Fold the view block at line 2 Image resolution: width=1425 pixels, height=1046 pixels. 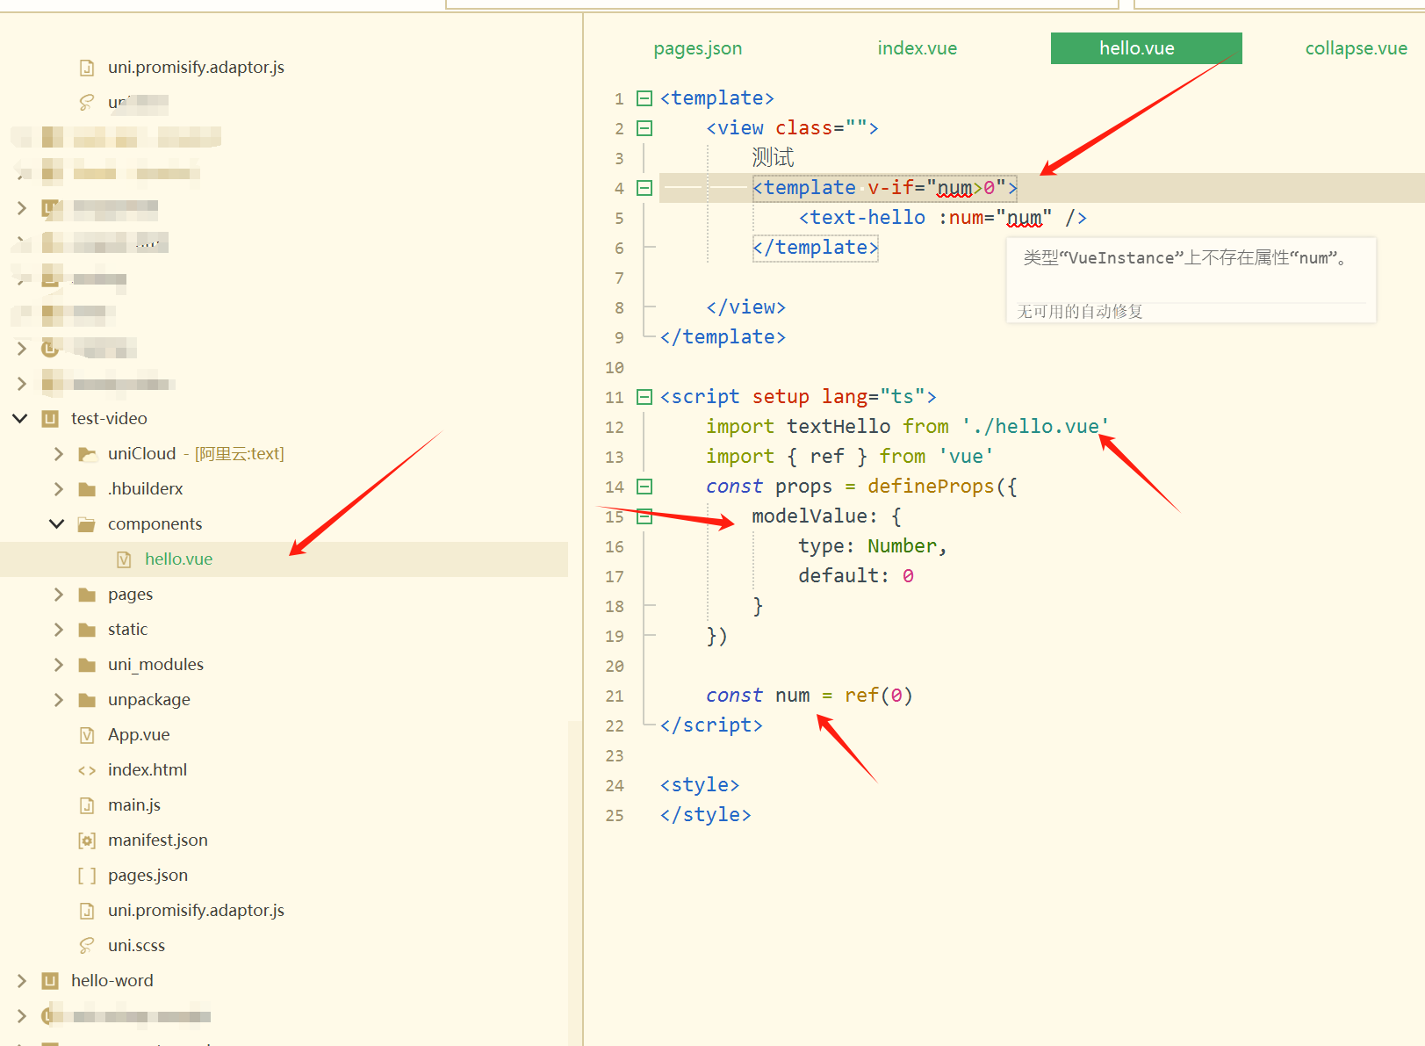coord(644,128)
